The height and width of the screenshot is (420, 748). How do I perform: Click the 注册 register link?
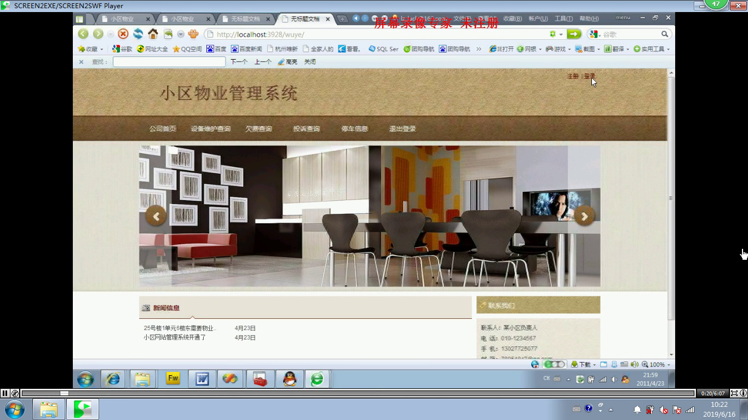tap(573, 76)
